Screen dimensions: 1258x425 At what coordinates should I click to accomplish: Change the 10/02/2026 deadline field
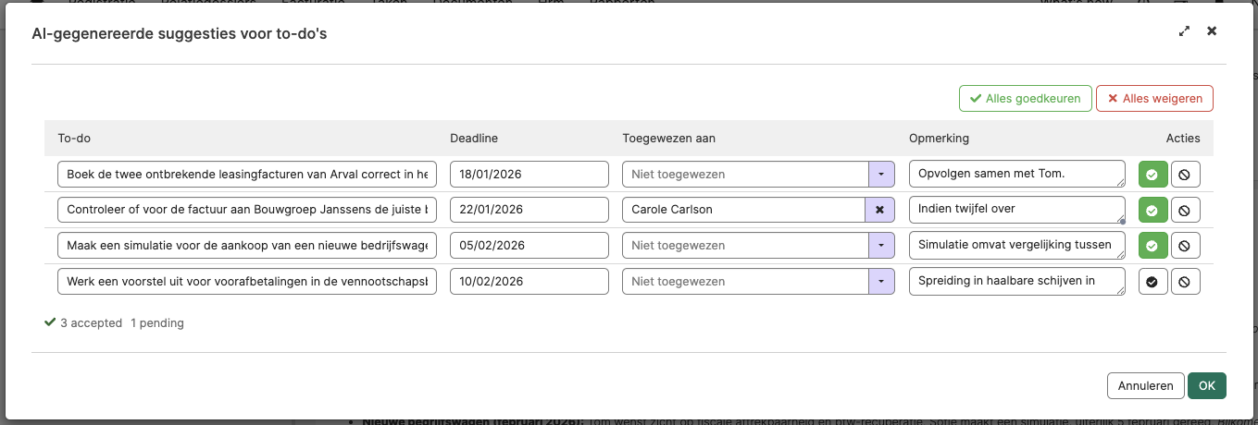coord(529,282)
